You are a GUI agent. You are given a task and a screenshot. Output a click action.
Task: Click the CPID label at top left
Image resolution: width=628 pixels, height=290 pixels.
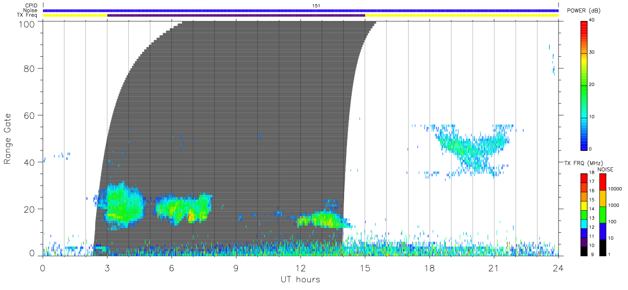click(x=31, y=6)
